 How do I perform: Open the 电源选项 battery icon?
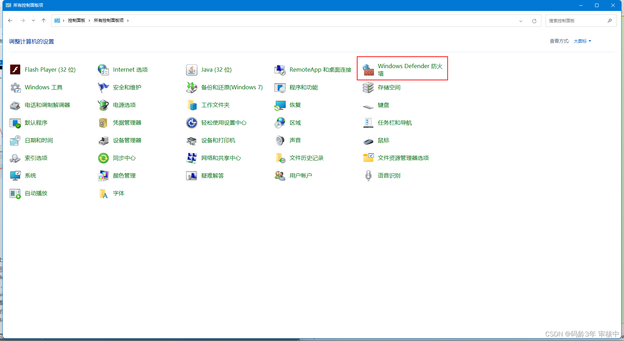pyautogui.click(x=103, y=105)
